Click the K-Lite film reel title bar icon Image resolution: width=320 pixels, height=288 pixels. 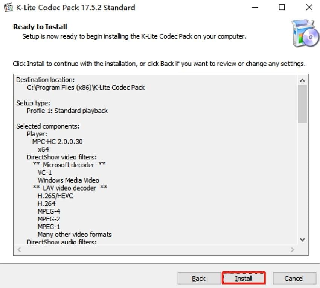click(x=8, y=7)
